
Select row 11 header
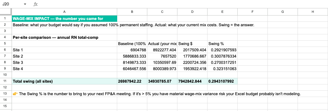click(x=6, y=81)
